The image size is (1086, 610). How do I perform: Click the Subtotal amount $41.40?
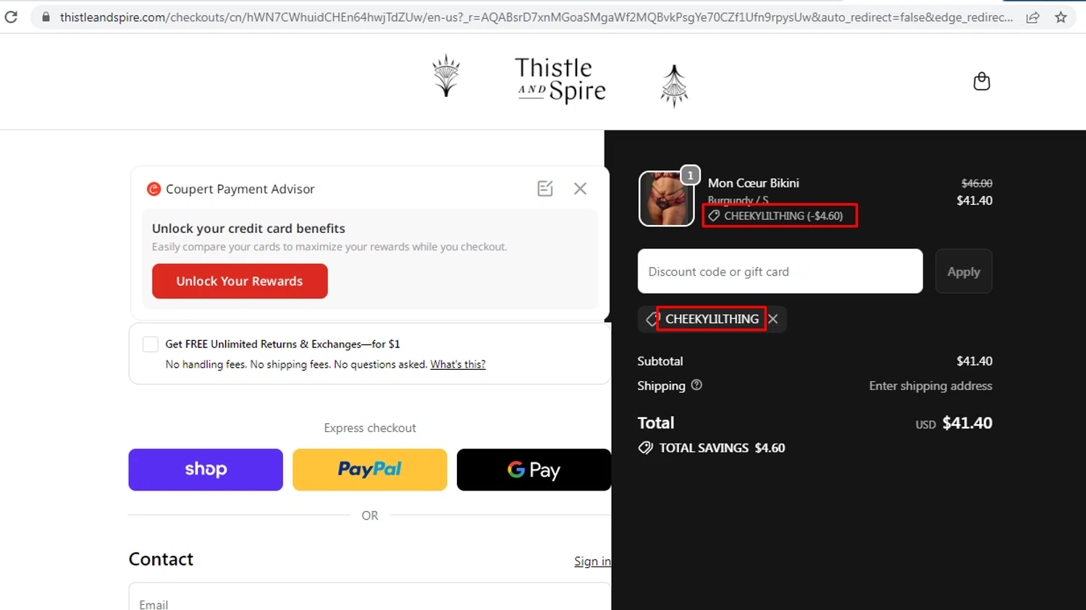coord(975,361)
